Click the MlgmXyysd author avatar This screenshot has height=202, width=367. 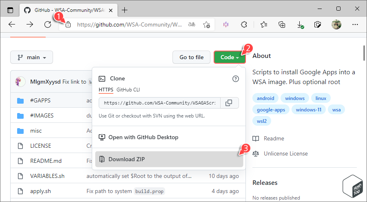(20, 82)
